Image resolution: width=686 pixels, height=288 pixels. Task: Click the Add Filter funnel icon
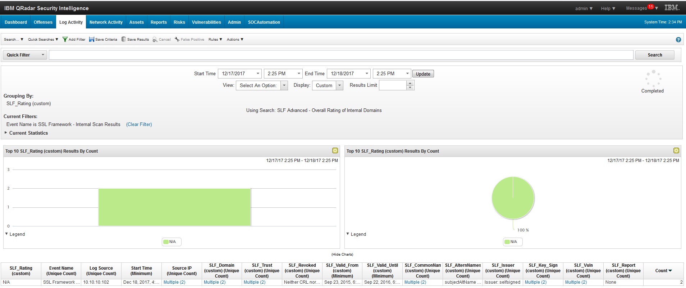[65, 39]
